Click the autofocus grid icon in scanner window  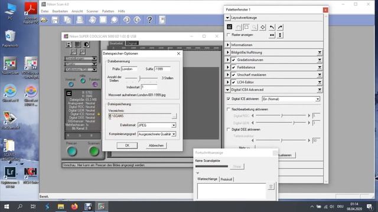click(77, 45)
